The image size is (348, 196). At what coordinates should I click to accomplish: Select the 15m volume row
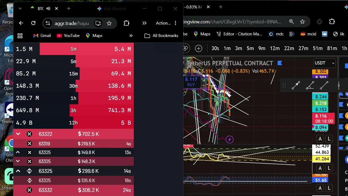[73, 73]
